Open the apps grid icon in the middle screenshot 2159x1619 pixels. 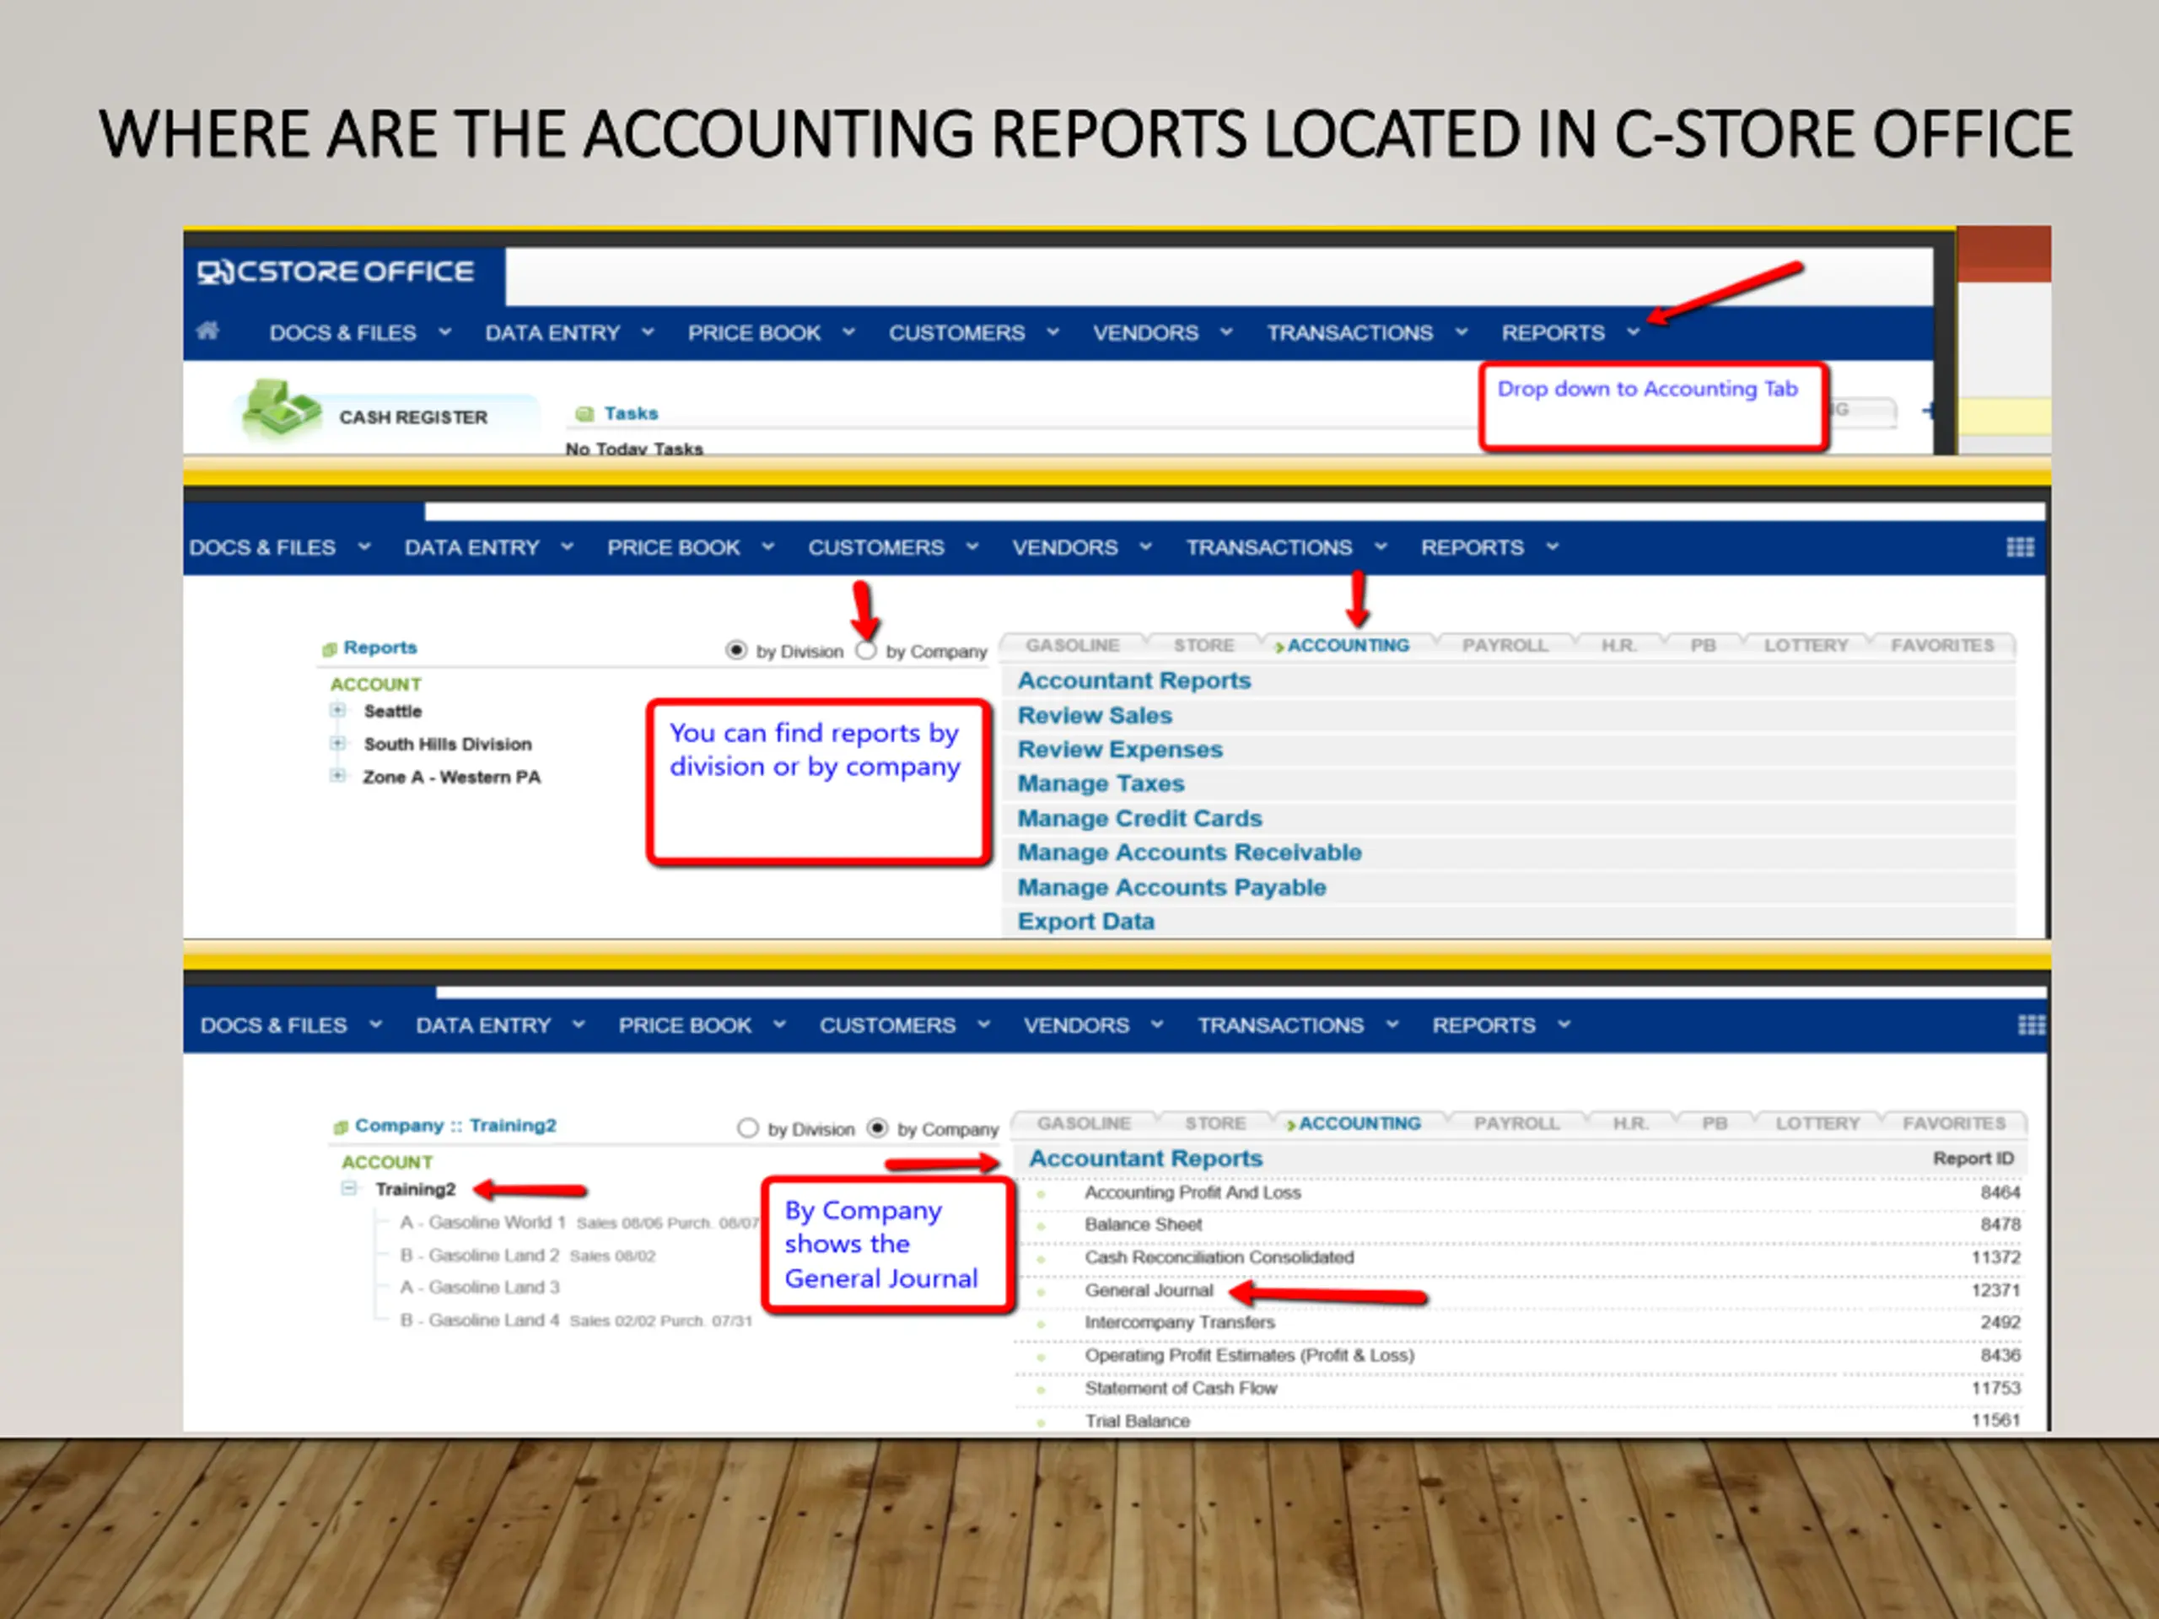[x=2020, y=547]
